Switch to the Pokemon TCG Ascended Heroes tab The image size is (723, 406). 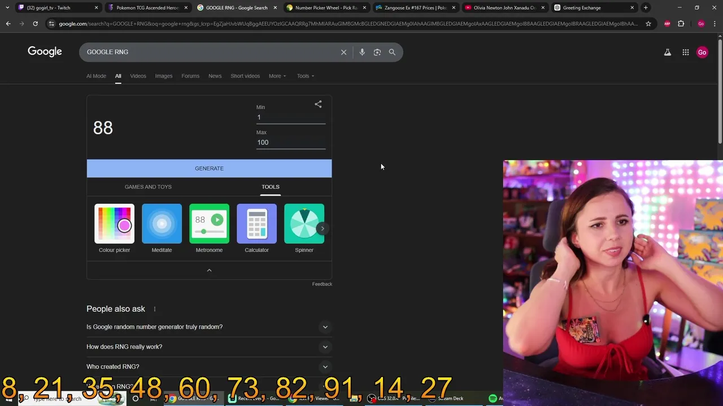coord(147,8)
